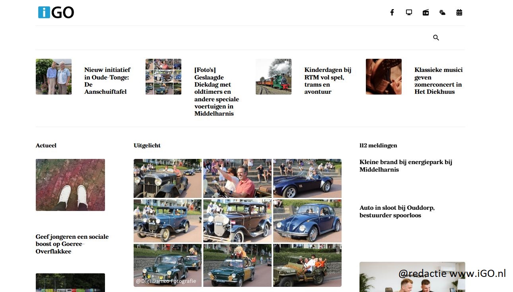513x292 pixels.
Task: Open the calendar icon in header
Action: pos(459,12)
